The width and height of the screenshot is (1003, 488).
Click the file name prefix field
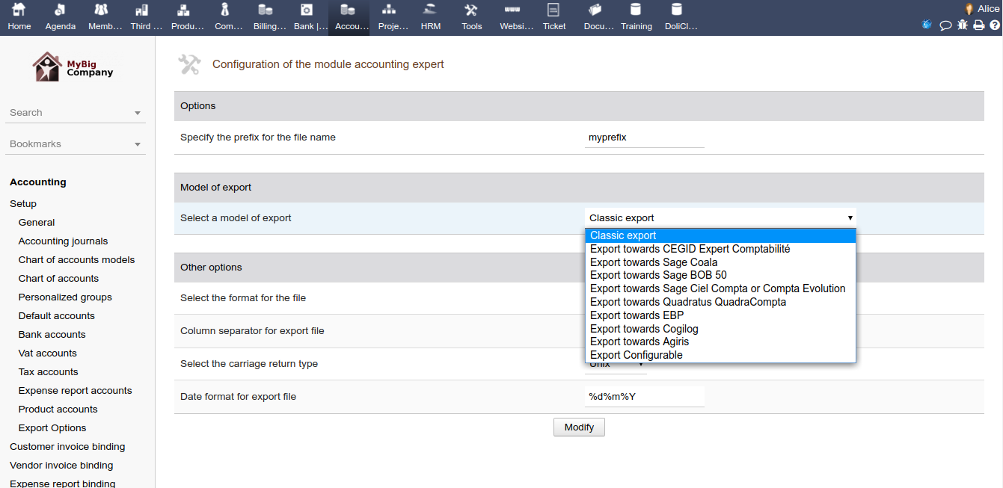tap(644, 138)
